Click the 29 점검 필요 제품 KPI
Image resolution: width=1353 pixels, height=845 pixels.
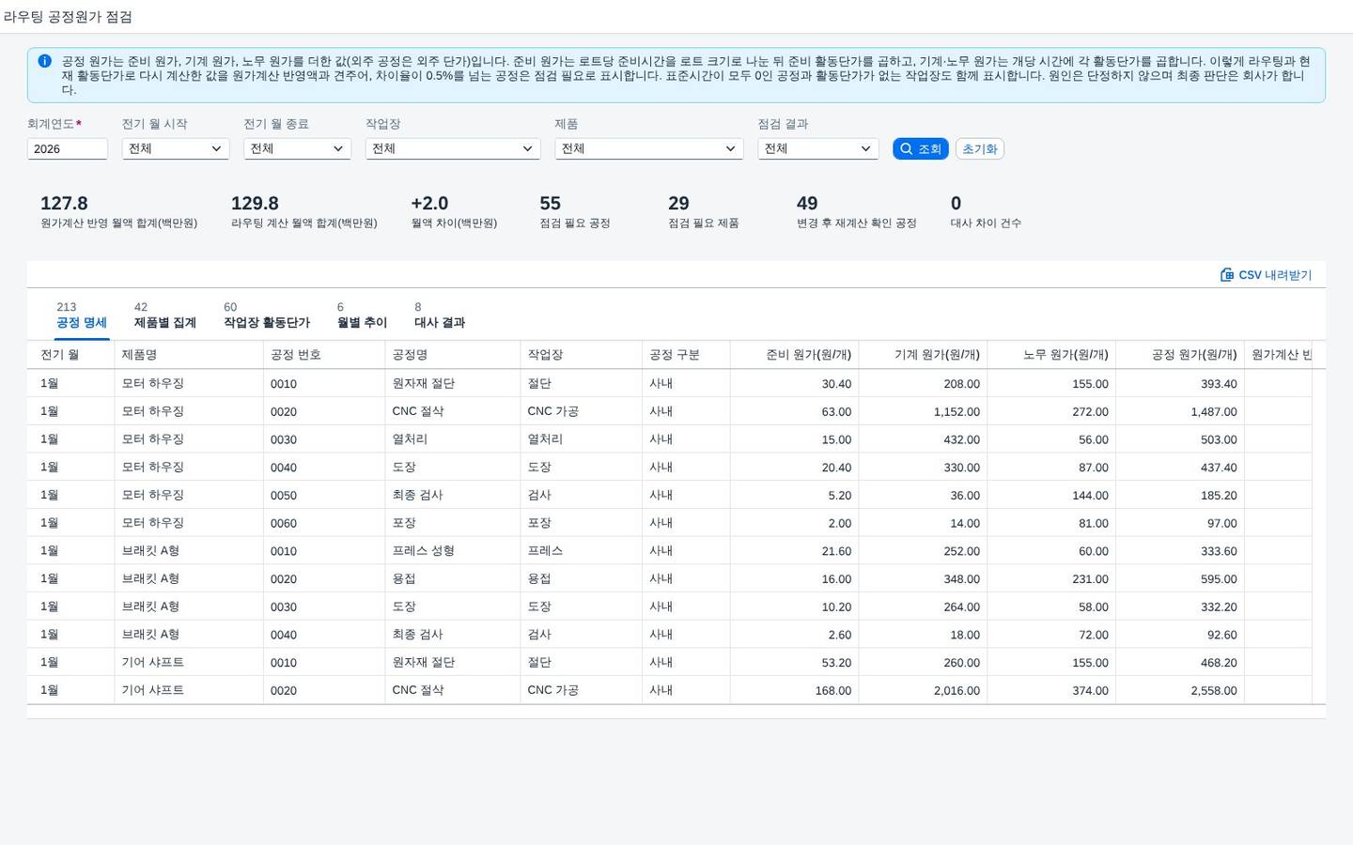point(704,211)
